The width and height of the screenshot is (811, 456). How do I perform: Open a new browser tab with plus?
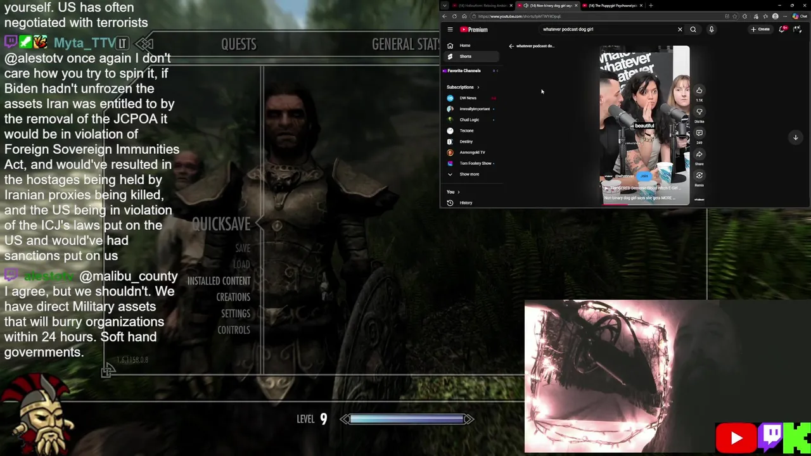651,6
